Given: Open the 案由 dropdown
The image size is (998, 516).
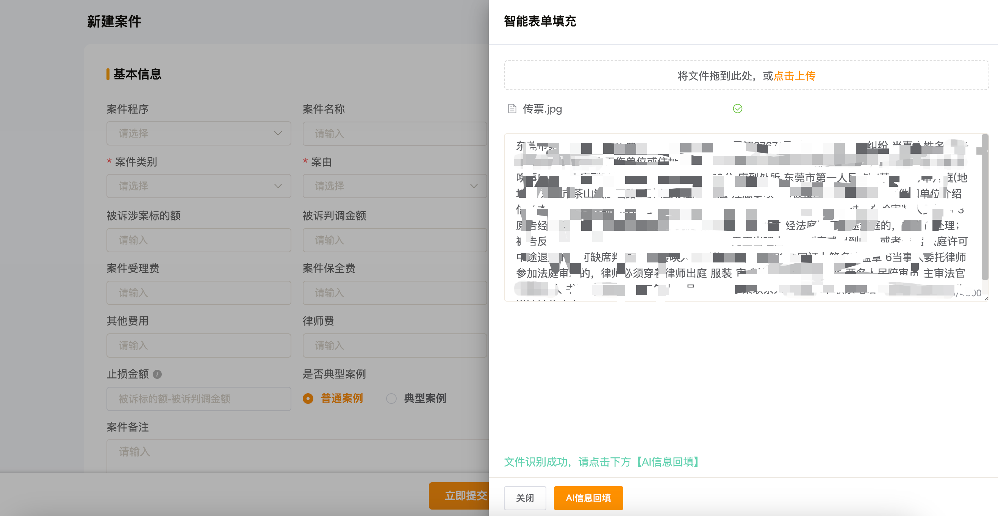Looking at the screenshot, I should (394, 186).
